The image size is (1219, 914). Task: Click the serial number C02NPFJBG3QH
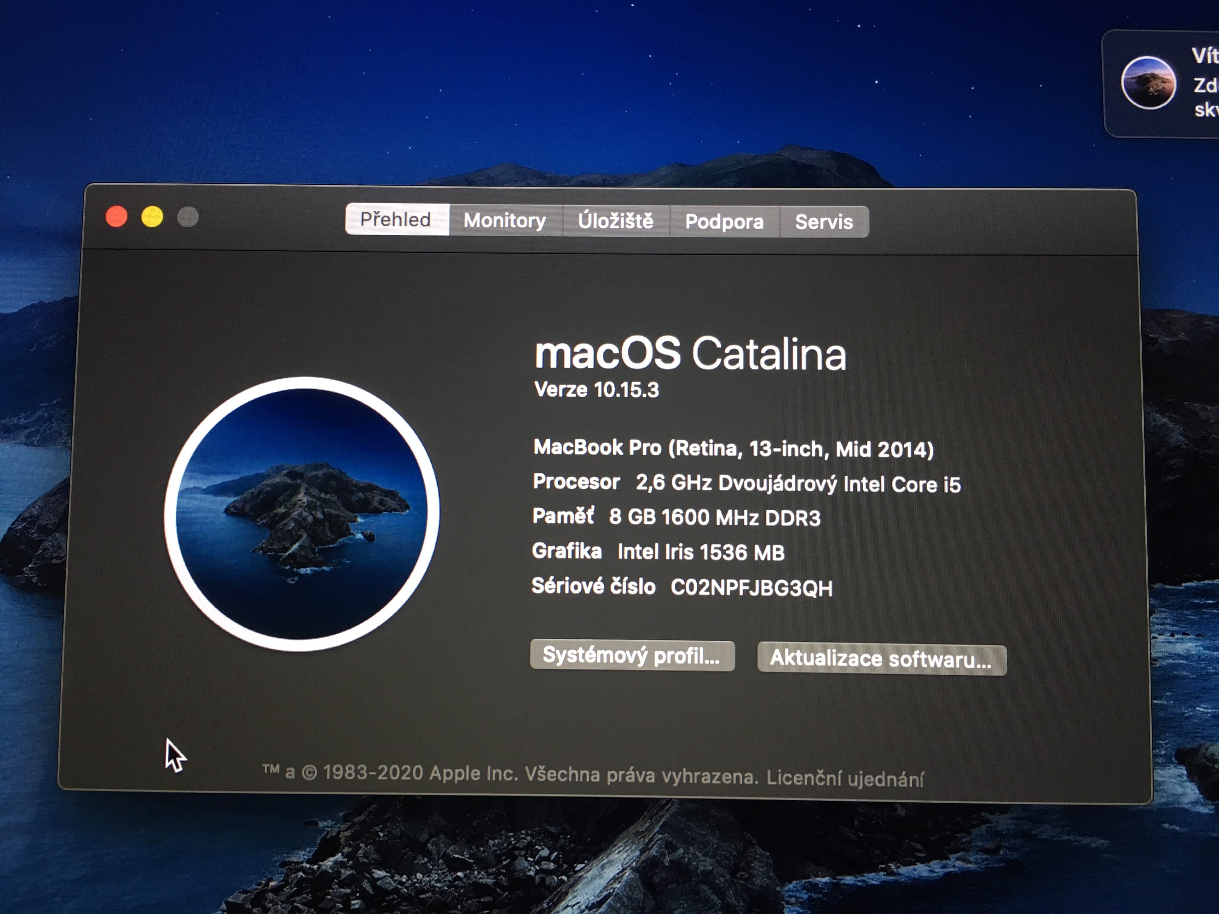(751, 588)
